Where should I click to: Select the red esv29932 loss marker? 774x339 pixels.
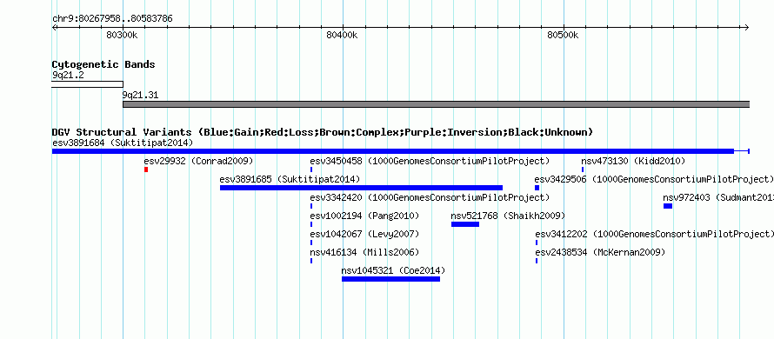click(146, 169)
